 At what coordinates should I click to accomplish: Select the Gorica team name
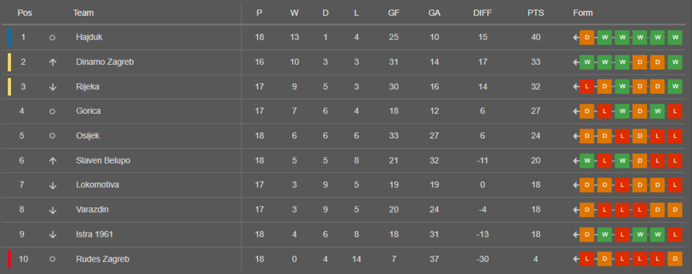click(89, 111)
